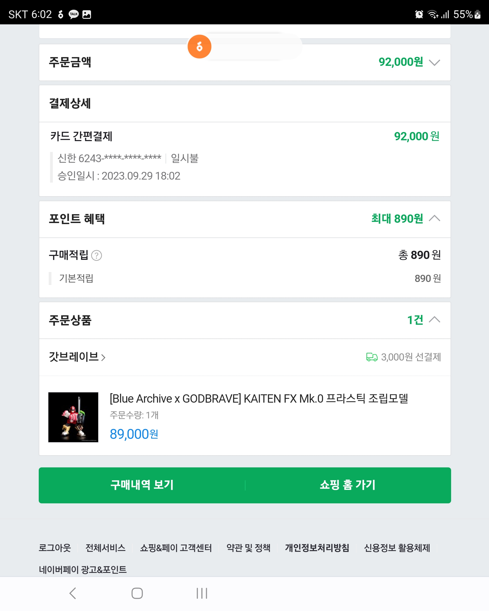Tap the 쇼핑 홈 가기 button
The image size is (489, 611).
(348, 485)
